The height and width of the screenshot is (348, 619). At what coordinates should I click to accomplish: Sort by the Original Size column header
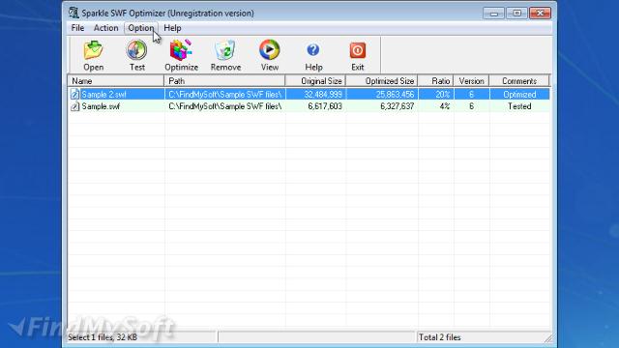pos(315,81)
